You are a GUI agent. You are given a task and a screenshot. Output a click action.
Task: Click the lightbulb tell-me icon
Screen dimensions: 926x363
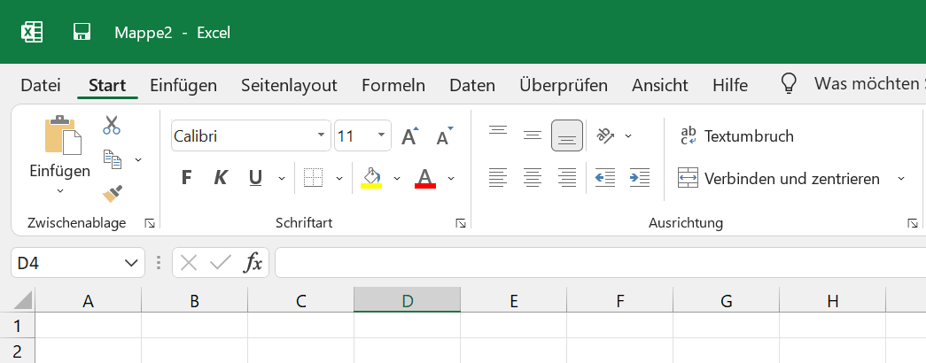point(789,84)
